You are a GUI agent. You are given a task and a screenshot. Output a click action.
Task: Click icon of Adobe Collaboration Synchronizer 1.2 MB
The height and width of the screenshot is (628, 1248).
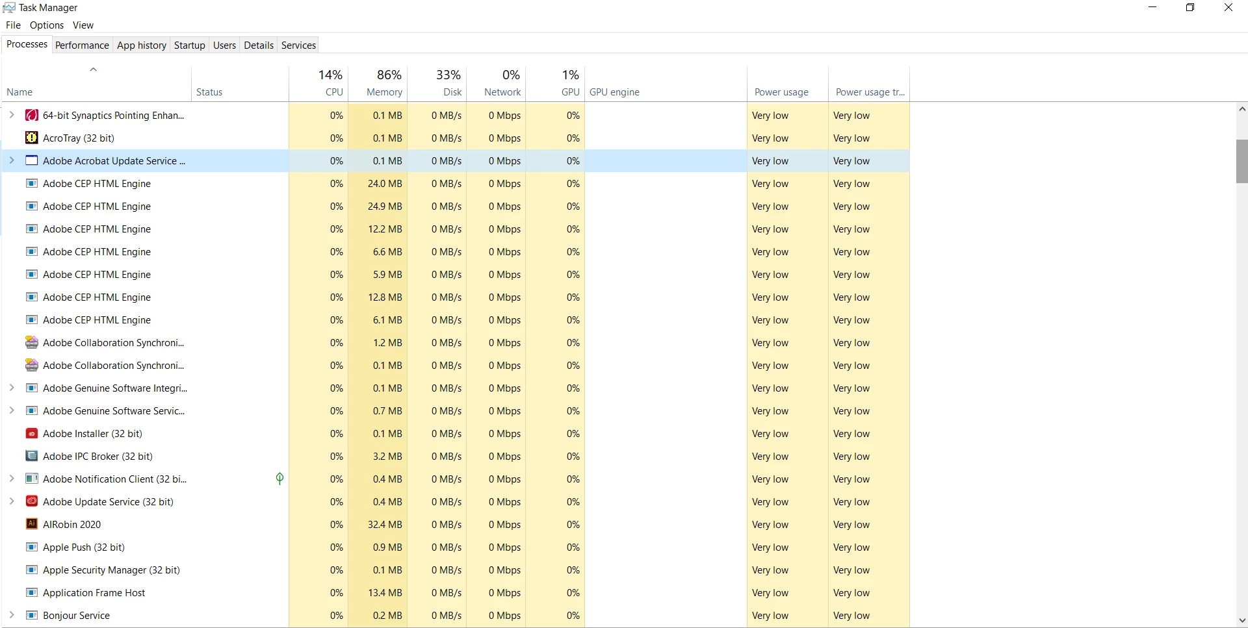tap(31, 343)
